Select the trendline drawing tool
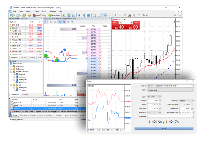This screenshot has width=207, height=142. (125, 15)
